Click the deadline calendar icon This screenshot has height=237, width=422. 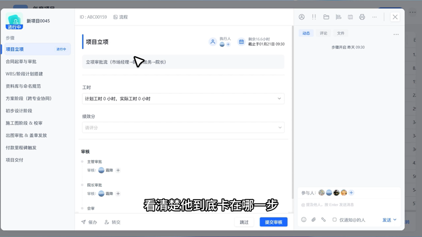tap(241, 41)
